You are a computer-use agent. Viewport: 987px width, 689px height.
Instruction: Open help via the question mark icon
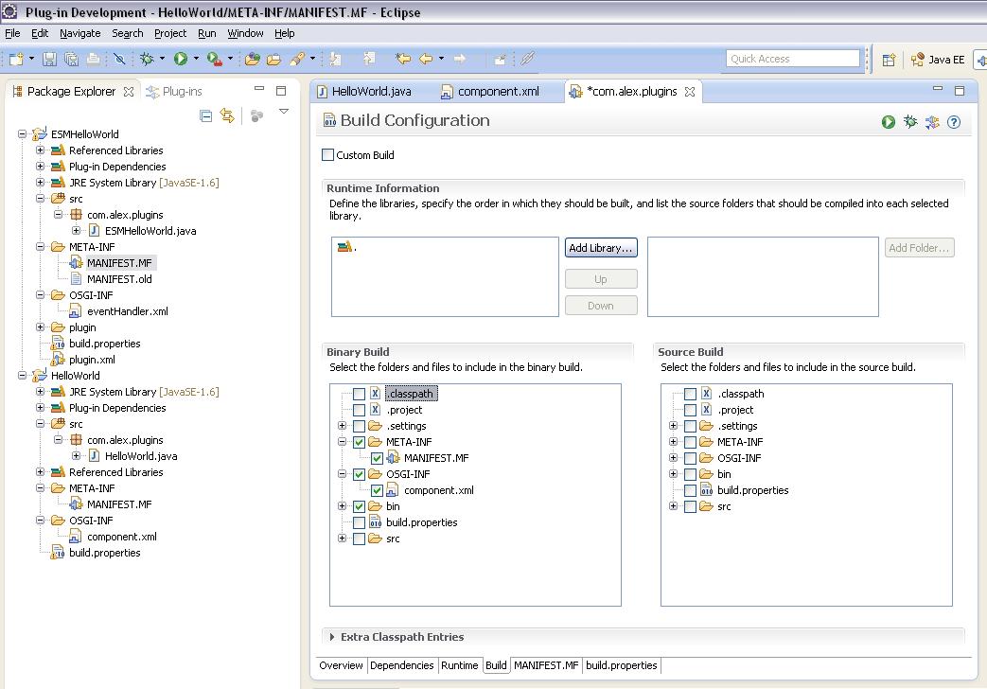coord(954,122)
